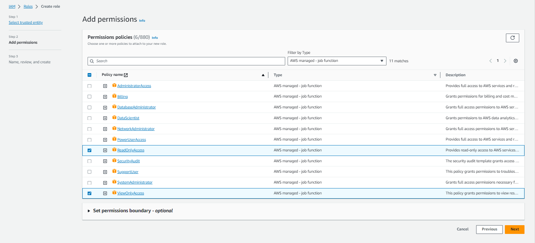Expand the Billing policy details row
Viewport: 535px width, 243px height.
[105, 97]
